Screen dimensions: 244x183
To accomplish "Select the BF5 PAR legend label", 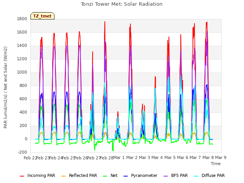I will pyautogui.click(x=180, y=175).
